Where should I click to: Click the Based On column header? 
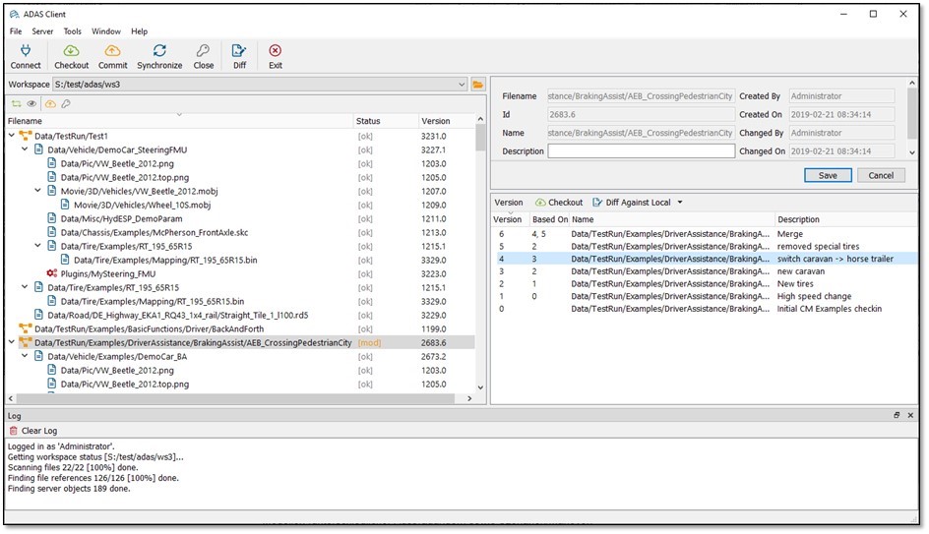click(x=550, y=219)
